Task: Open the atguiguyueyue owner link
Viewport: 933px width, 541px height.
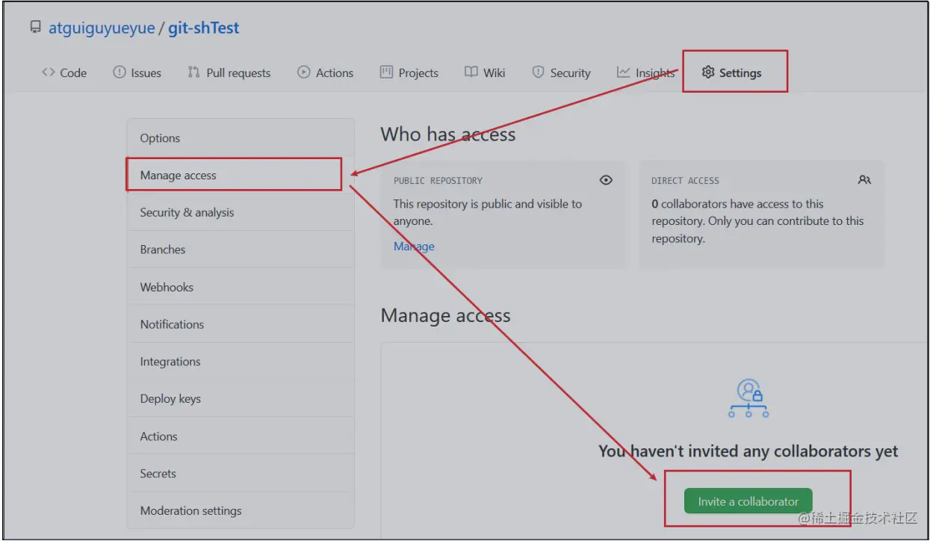Action: pyautogui.click(x=102, y=28)
